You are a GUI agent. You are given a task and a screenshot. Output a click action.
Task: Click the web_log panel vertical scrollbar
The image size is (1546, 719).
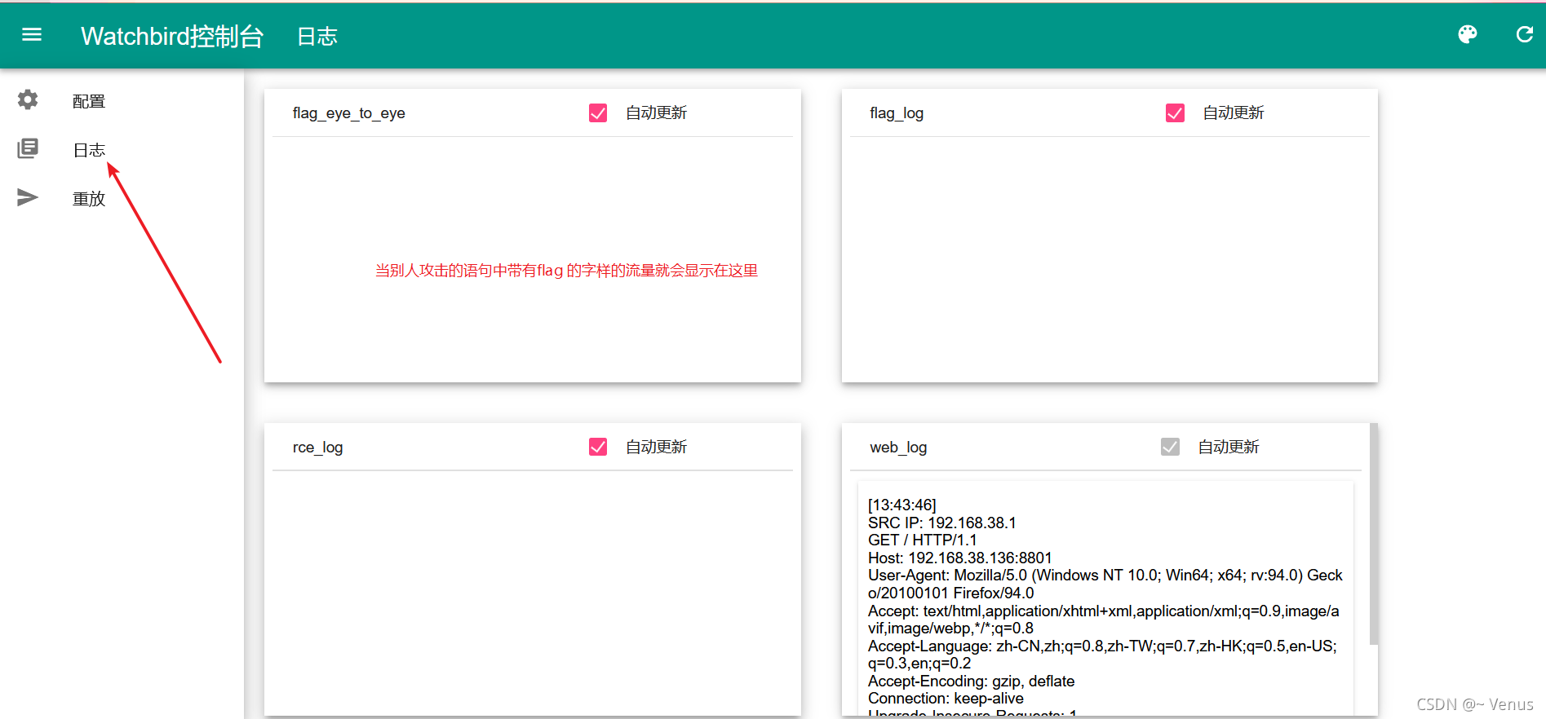coord(1374,534)
